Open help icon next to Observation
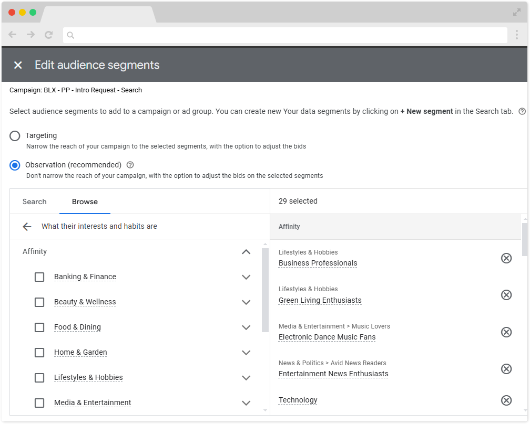530x424 pixels. [x=130, y=165]
